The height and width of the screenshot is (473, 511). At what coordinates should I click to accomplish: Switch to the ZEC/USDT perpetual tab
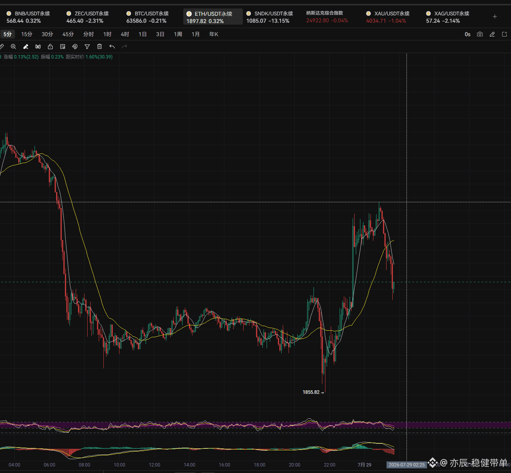pyautogui.click(x=88, y=17)
